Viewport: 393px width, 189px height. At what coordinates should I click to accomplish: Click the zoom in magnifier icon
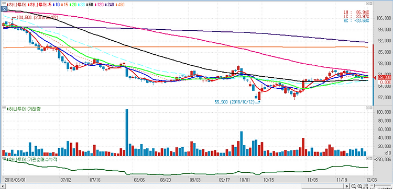point(359,186)
